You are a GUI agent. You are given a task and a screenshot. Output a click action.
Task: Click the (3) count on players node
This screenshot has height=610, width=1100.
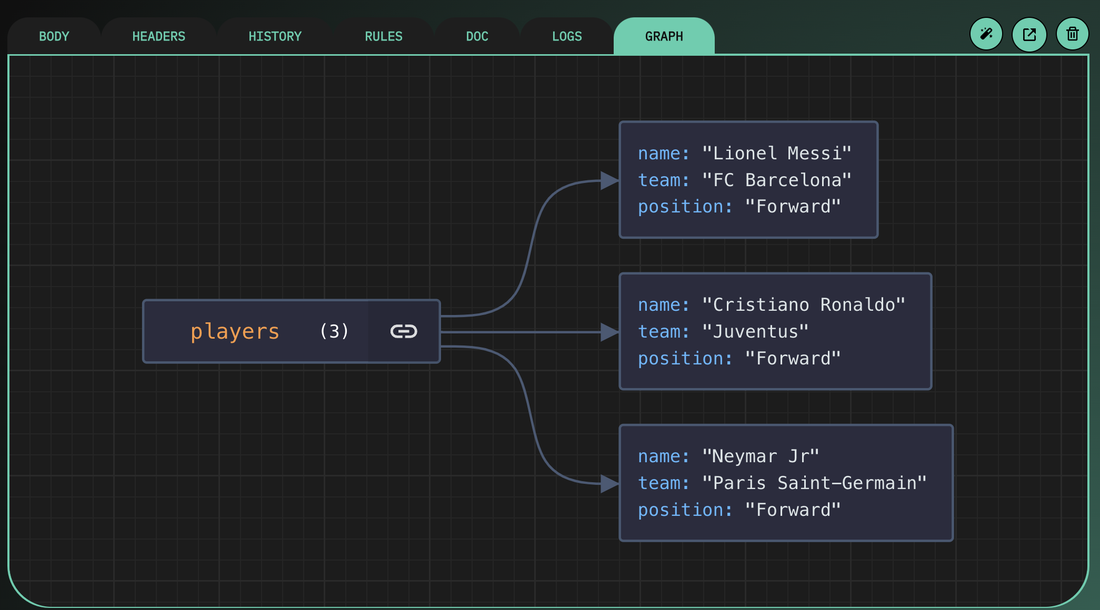coord(334,331)
